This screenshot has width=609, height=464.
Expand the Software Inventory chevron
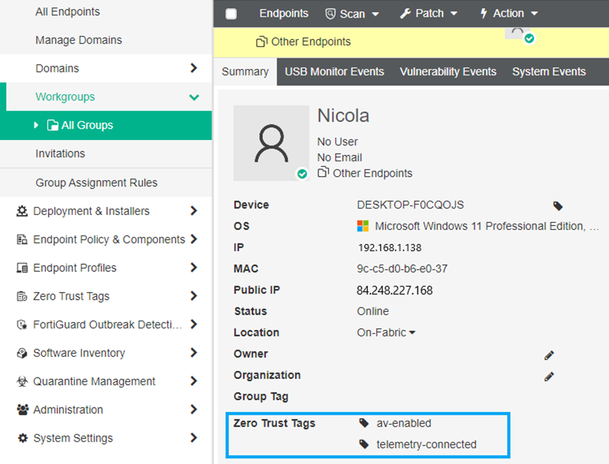tap(193, 353)
